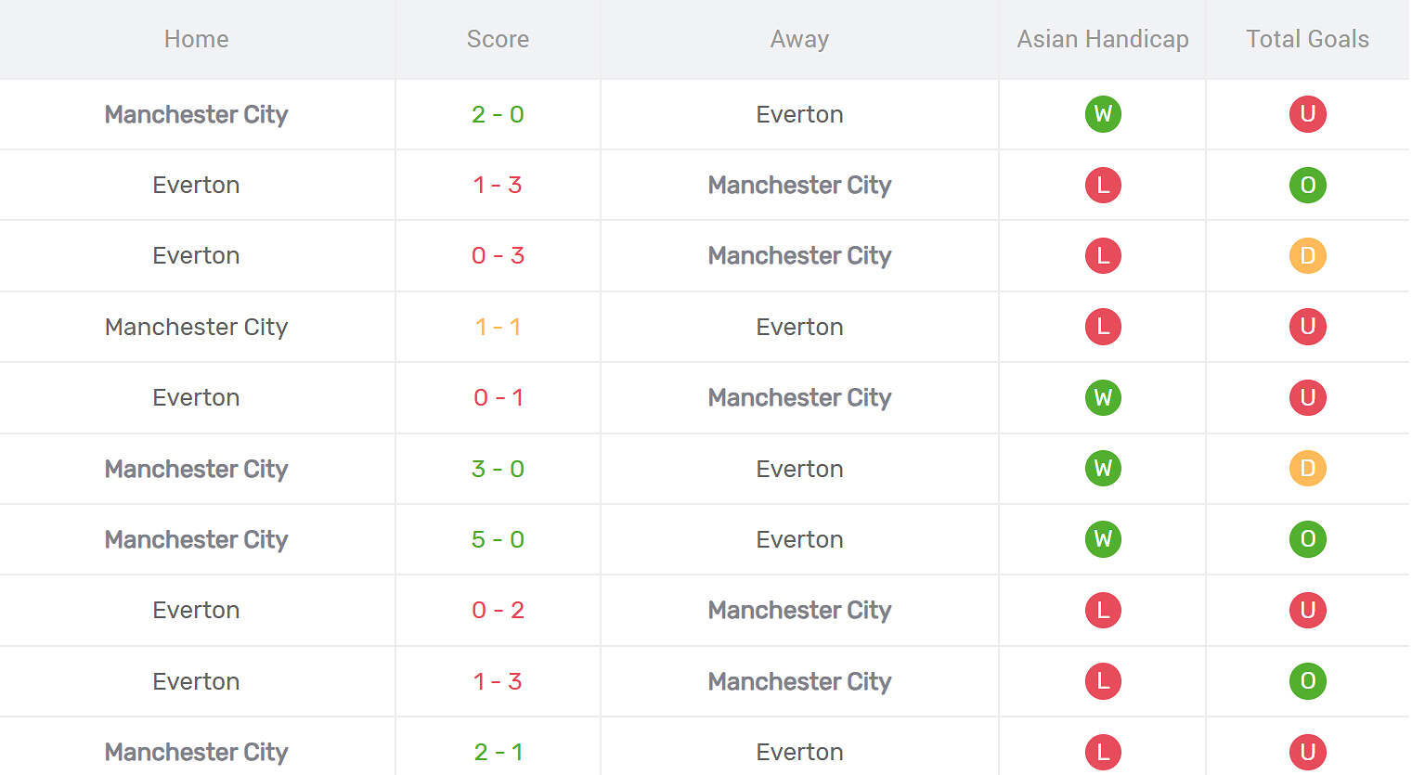This screenshot has width=1412, height=775.
Task: Click the green W handicap badge in 5-0 row
Action: point(1103,539)
